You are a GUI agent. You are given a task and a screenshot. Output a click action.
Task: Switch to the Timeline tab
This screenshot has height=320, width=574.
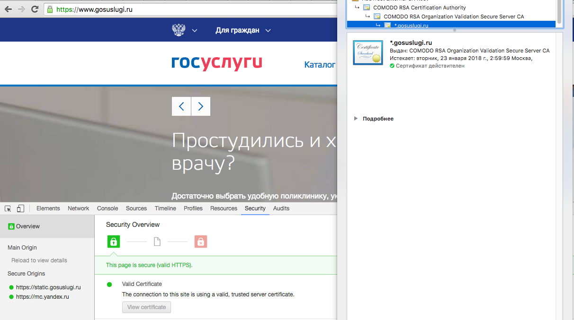(165, 208)
